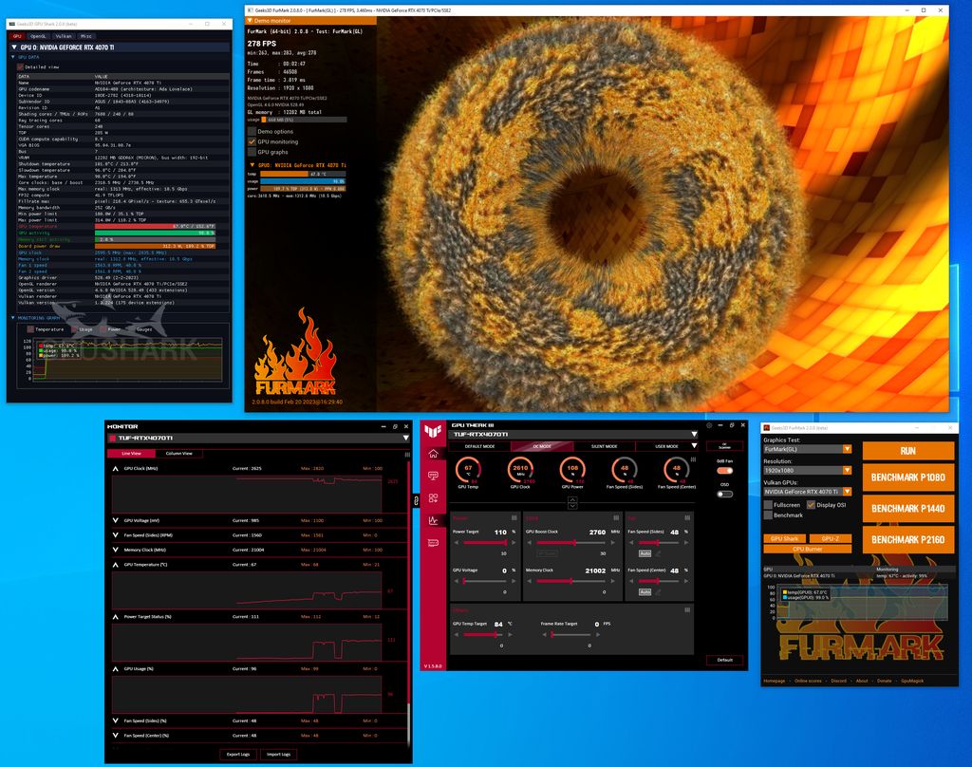Collapse GPU 0 header in GPU Shark
This screenshot has width=972, height=767.
(x=14, y=47)
